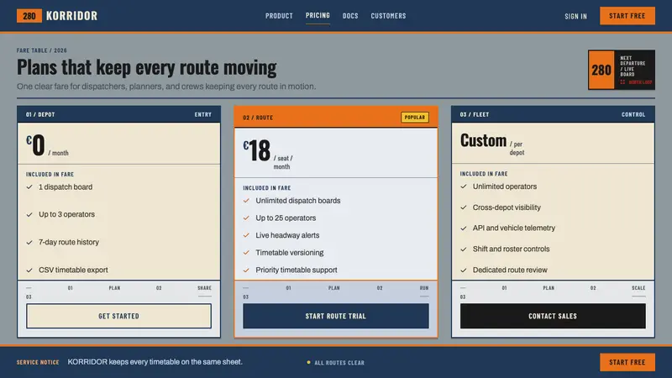
Task: Click 'CSV timetable export' feature text
Action: pos(73,270)
